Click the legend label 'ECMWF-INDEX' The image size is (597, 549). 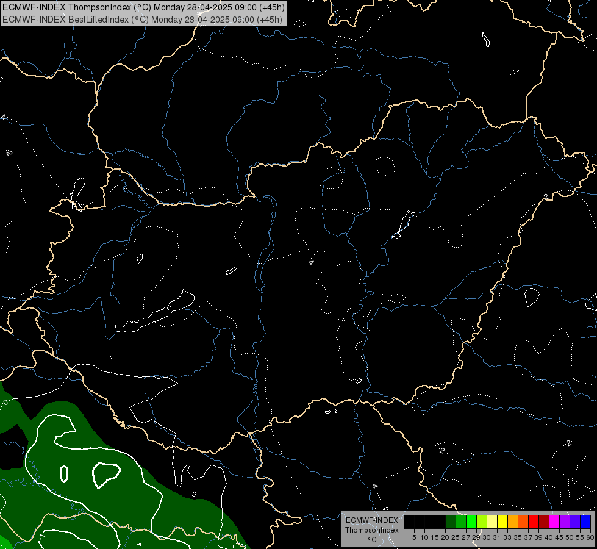click(371, 520)
